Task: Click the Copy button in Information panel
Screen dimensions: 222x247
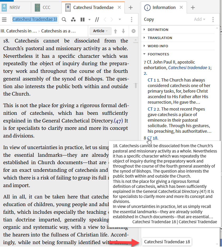Action: pyautogui.click(x=149, y=19)
